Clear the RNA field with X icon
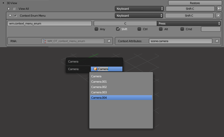 coord(109,41)
